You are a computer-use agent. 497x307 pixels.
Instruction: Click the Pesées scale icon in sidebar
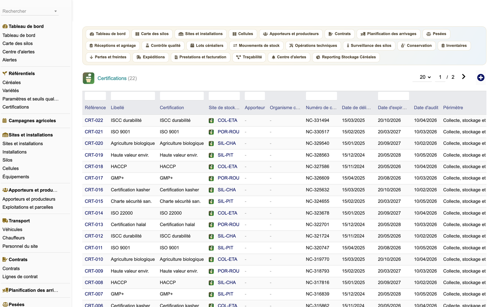click(5, 304)
